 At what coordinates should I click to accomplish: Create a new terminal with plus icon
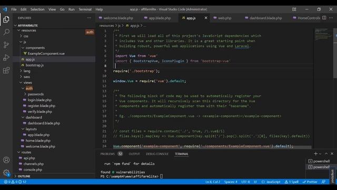click(315, 154)
